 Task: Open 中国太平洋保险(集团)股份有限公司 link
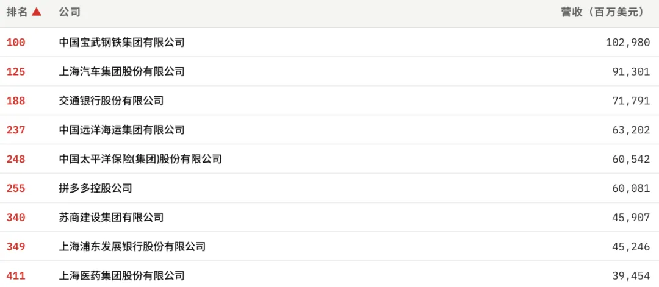[x=140, y=159]
